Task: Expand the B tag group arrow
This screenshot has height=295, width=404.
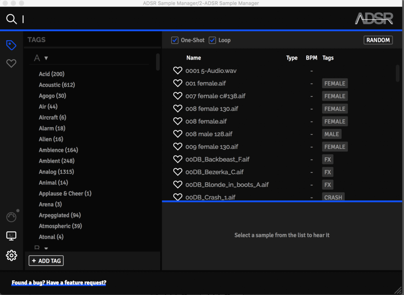Action: 46,248
